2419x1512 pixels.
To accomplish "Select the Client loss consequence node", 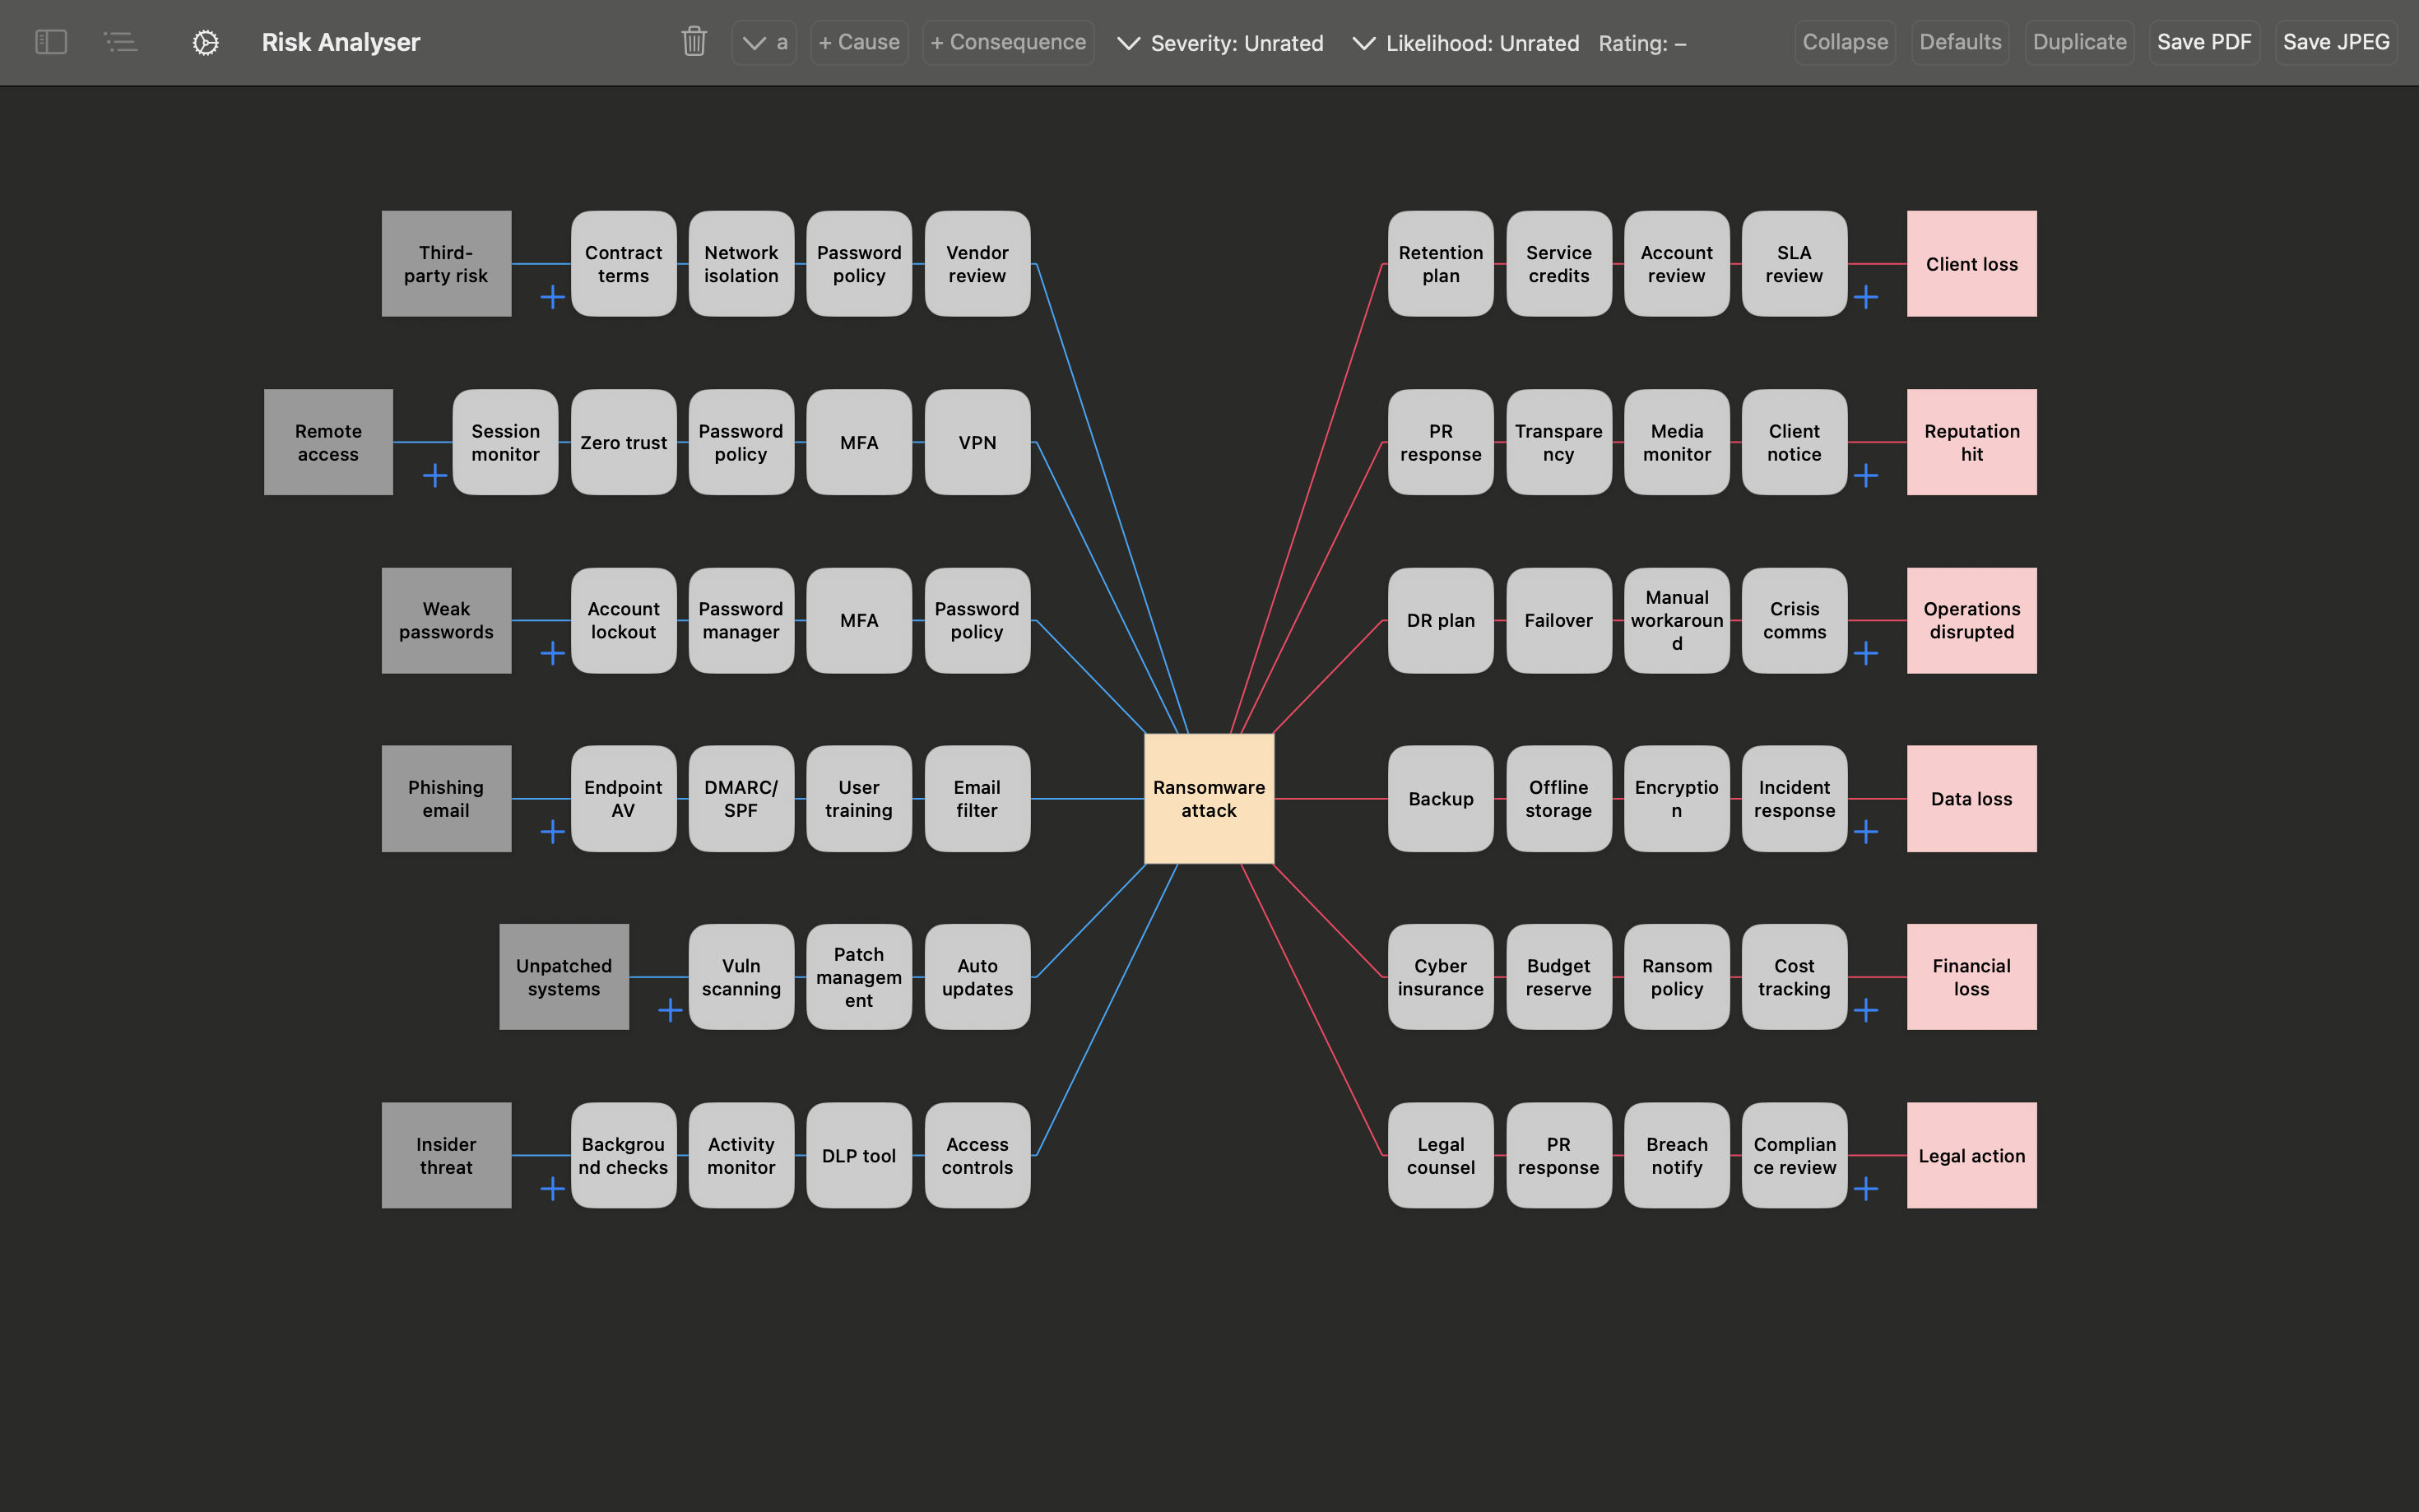I will [x=1972, y=264].
